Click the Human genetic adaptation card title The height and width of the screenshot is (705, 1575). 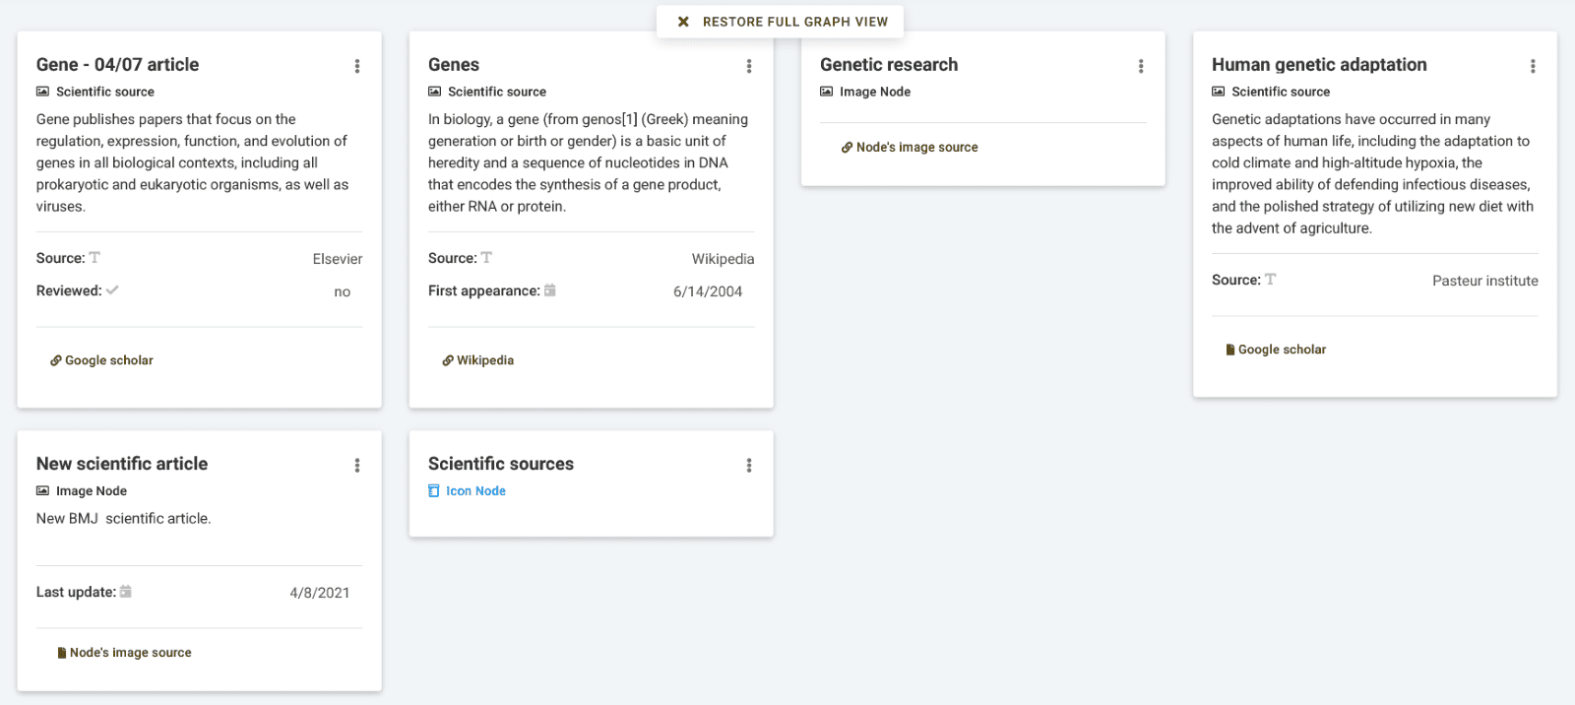(1319, 65)
